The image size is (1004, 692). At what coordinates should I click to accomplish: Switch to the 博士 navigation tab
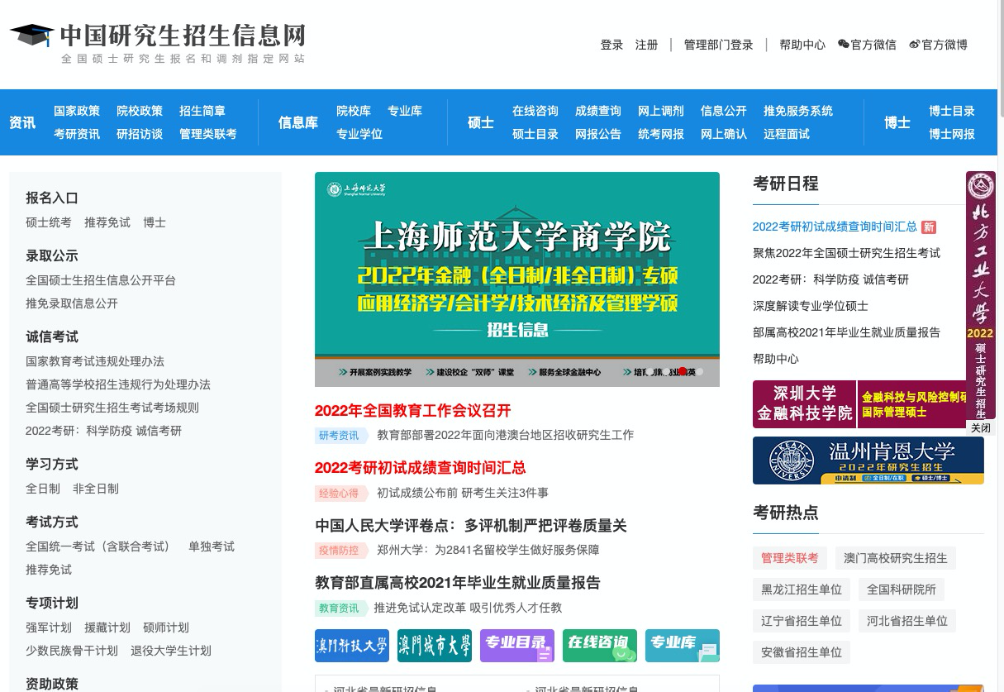(897, 122)
